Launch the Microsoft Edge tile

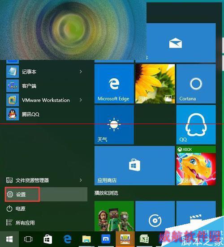(x=114, y=84)
